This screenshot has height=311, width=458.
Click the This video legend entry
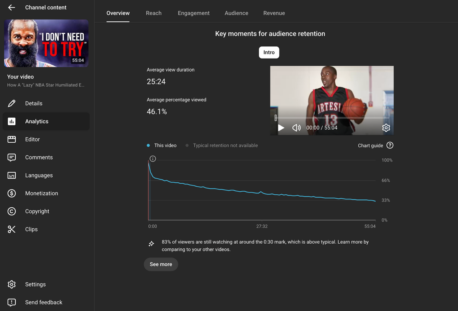(162, 145)
